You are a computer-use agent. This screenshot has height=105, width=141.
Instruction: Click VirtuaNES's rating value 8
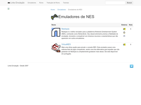point(131,45)
